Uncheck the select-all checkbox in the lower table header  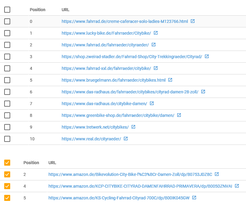(7, 163)
